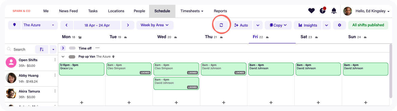Screen dimensions: 397x111
Task: Collapse the Pop up Van area
Action: pyautogui.click(x=63, y=56)
